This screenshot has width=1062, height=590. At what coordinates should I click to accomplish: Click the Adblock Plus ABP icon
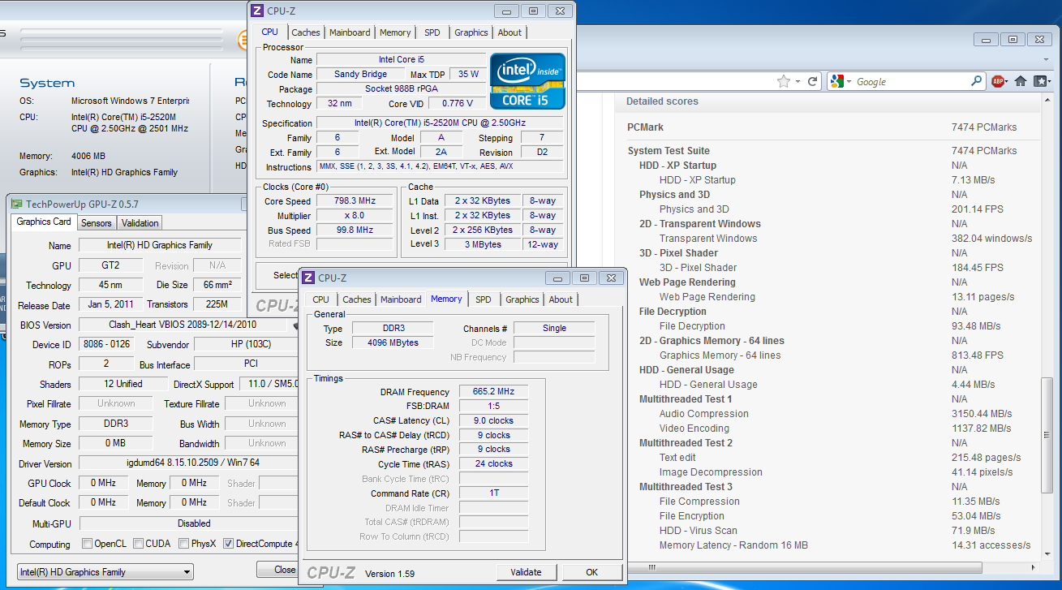(998, 81)
